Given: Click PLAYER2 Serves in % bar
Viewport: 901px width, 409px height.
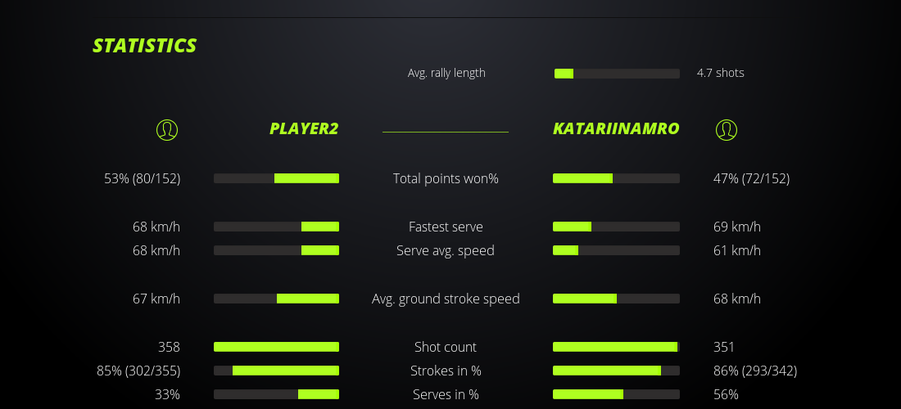Looking at the screenshot, I should click(x=276, y=394).
